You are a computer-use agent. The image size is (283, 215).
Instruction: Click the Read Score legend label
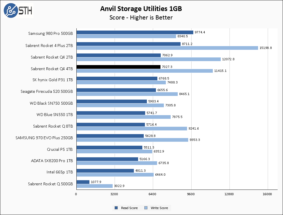tap(129, 208)
